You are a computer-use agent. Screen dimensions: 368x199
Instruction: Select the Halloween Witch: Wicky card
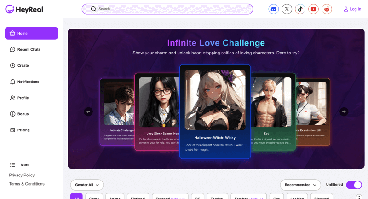click(215, 112)
